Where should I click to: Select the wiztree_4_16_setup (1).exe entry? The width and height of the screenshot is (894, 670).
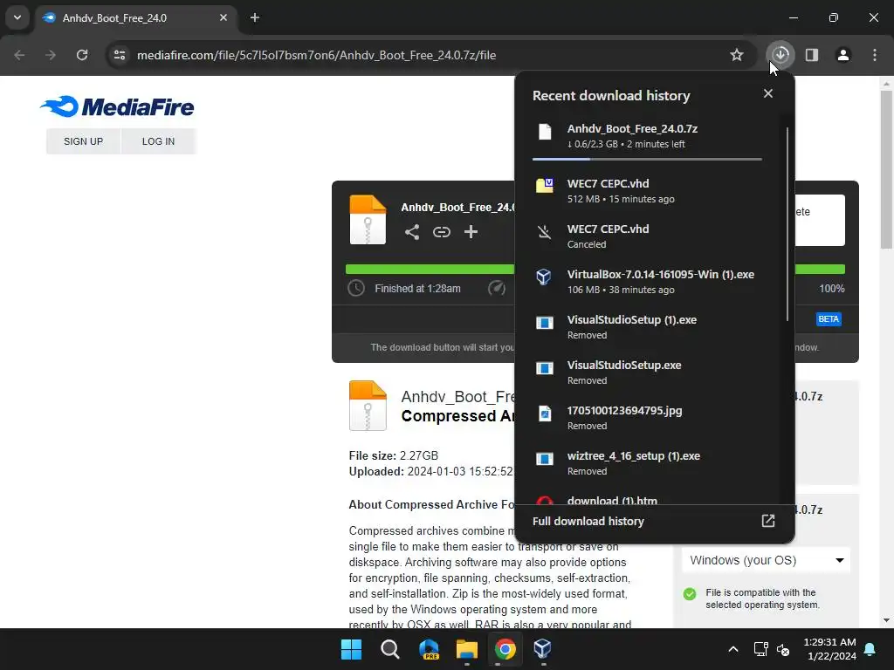click(647, 463)
